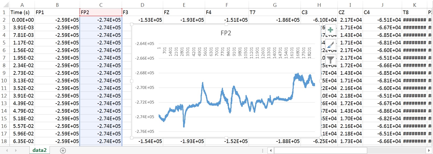
Task: Open Chart Filters funnel button
Action: click(330, 60)
